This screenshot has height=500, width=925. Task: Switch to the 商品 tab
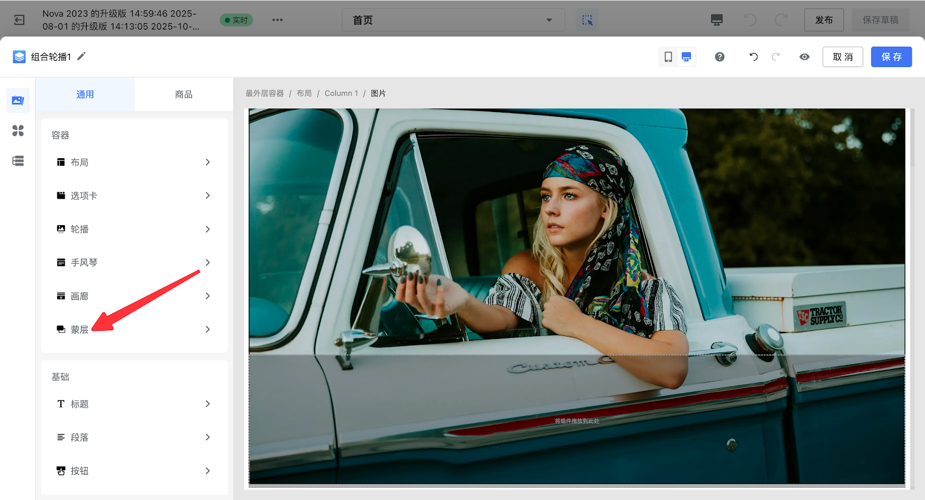tap(184, 94)
